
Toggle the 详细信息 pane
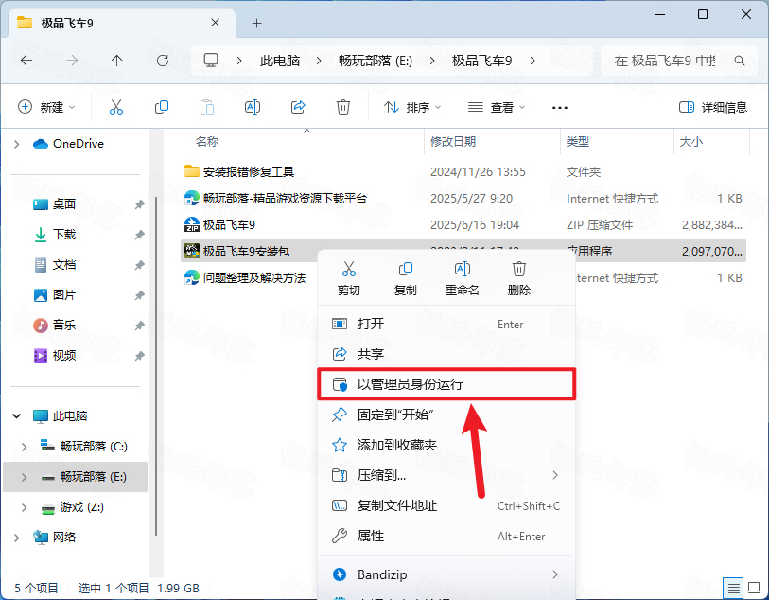point(713,107)
